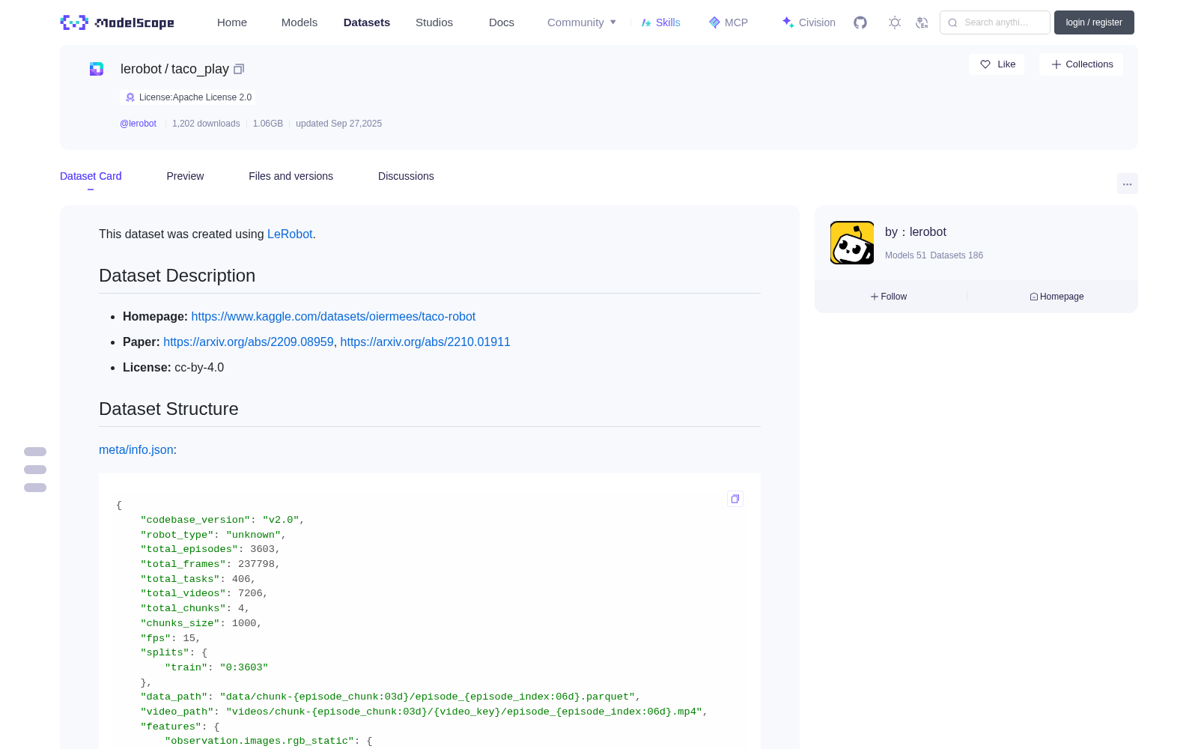Open lerobot avatar thumbnail
Screen dimensions: 1198x749
click(x=852, y=243)
